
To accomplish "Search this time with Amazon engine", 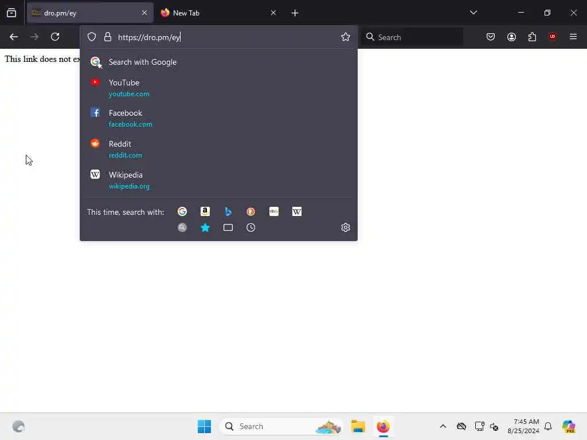I will 205,212.
